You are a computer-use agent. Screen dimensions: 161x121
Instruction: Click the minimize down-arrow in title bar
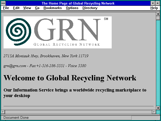(x=153, y=3)
